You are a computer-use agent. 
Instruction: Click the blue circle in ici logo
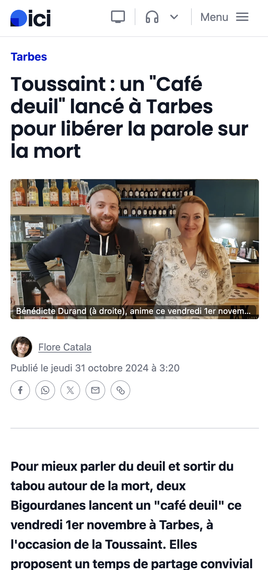(19, 18)
